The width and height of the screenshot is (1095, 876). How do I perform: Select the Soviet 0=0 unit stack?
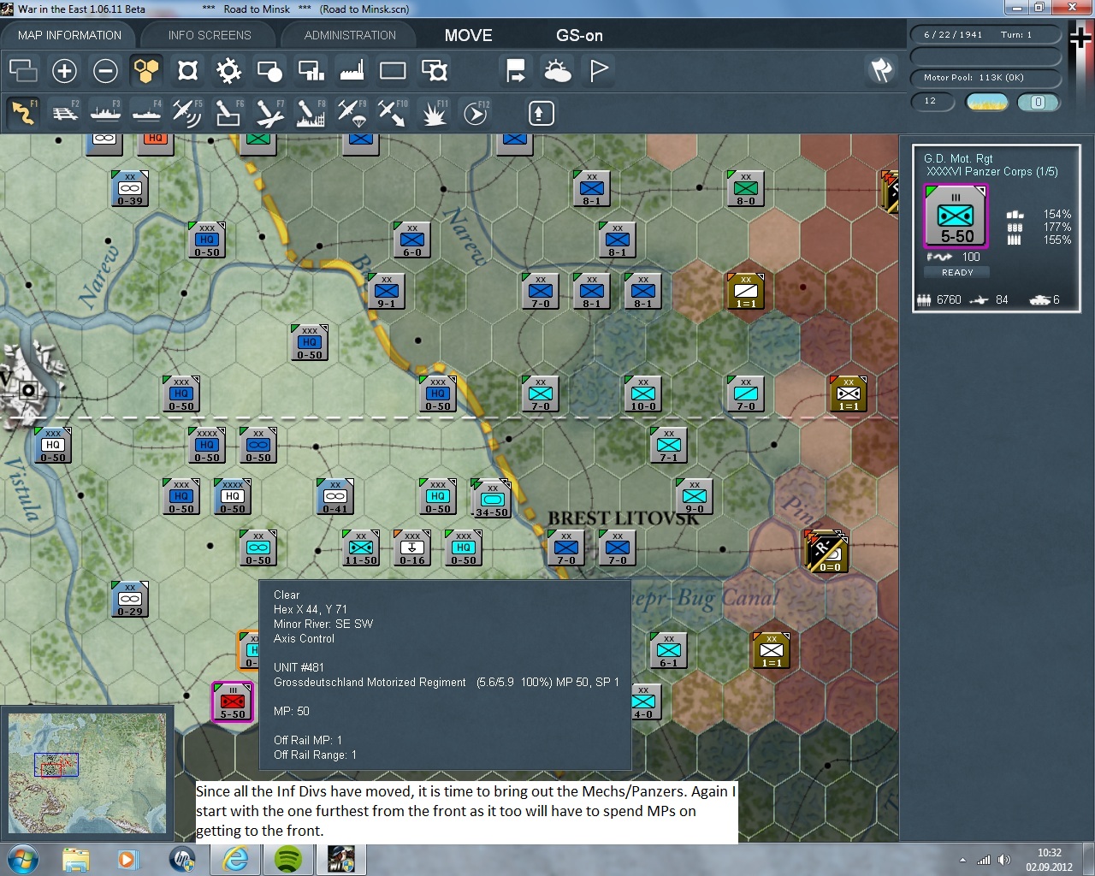(827, 551)
